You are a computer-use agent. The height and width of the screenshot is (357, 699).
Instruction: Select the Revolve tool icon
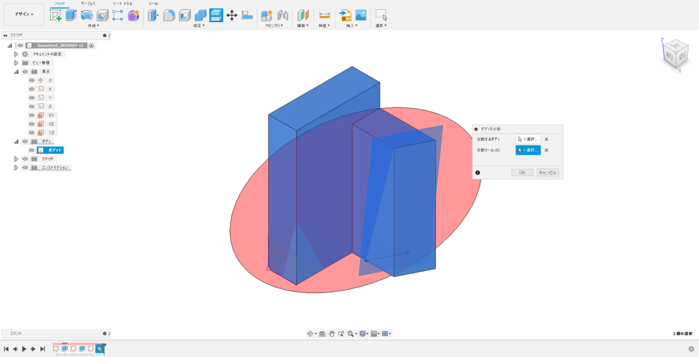(x=87, y=16)
